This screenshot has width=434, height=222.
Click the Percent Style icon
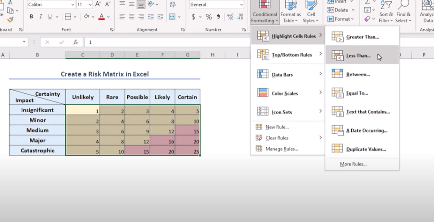209,17
